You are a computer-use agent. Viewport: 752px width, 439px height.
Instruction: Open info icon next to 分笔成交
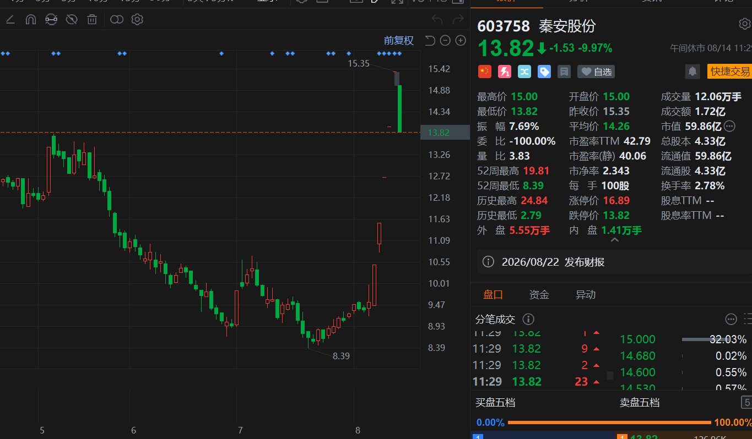coord(528,319)
